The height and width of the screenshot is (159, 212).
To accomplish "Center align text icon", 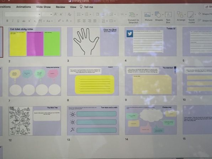I will (x=84, y=21).
